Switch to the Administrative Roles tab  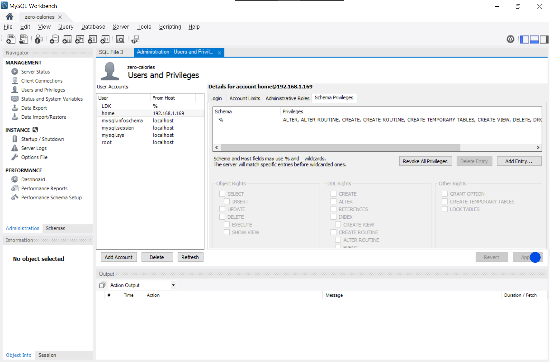pyautogui.click(x=288, y=98)
